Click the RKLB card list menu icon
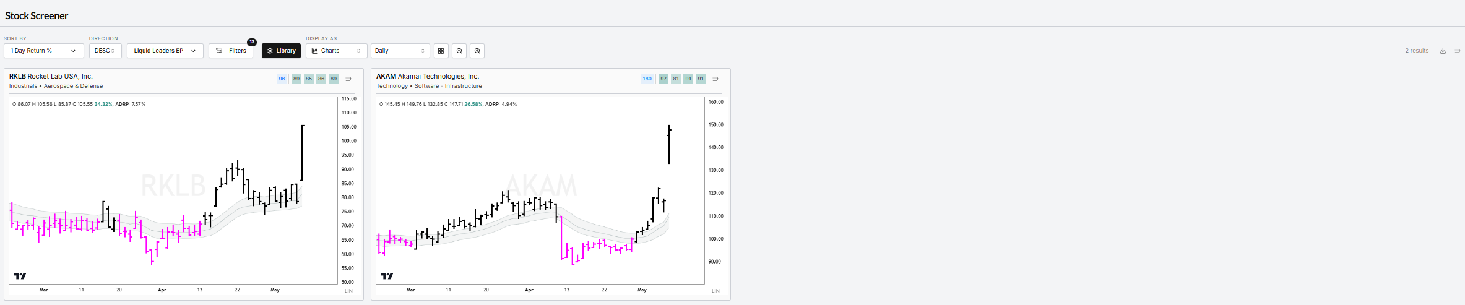Screen dimensions: 1465x305 [348, 79]
